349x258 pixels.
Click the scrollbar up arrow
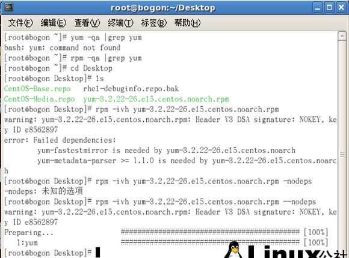[x=342, y=36]
